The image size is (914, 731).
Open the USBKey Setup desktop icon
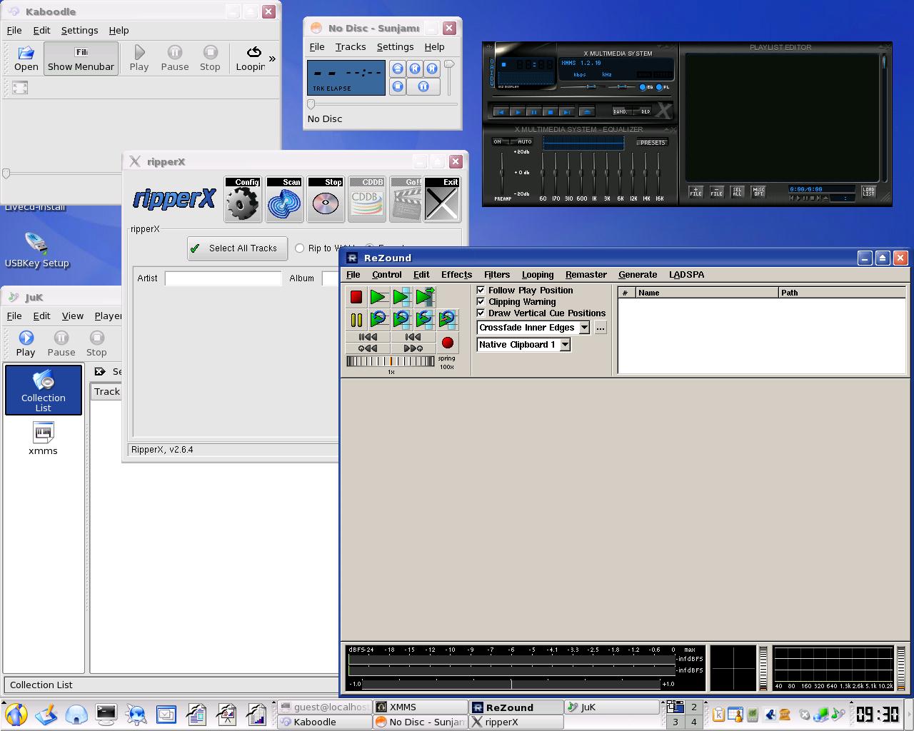(36, 250)
